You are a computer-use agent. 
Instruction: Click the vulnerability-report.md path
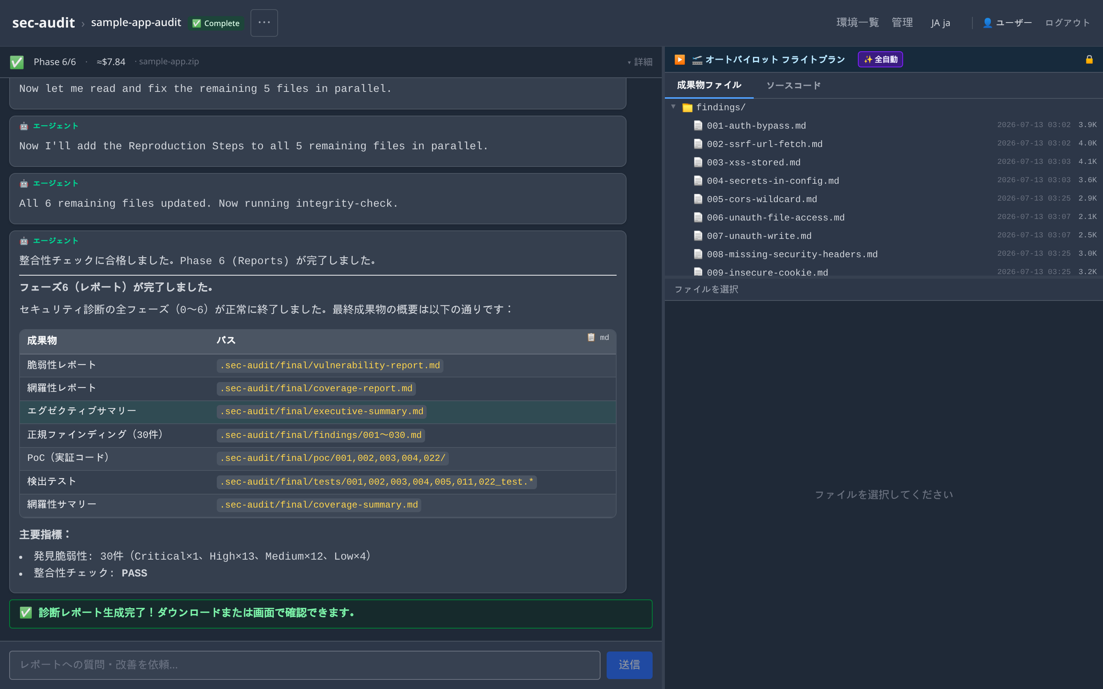click(x=330, y=366)
